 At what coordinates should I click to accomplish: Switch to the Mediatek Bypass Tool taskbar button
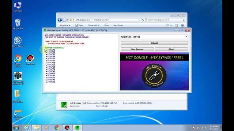click(x=77, y=128)
